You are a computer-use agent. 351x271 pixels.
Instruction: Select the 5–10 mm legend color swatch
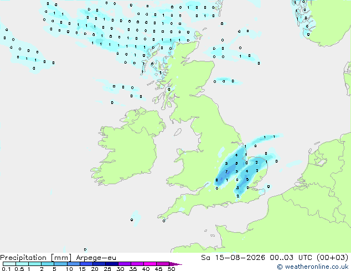pos(60,264)
